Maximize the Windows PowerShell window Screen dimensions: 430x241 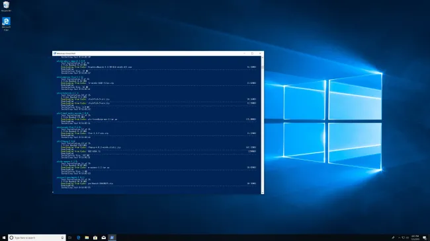pos(252,53)
